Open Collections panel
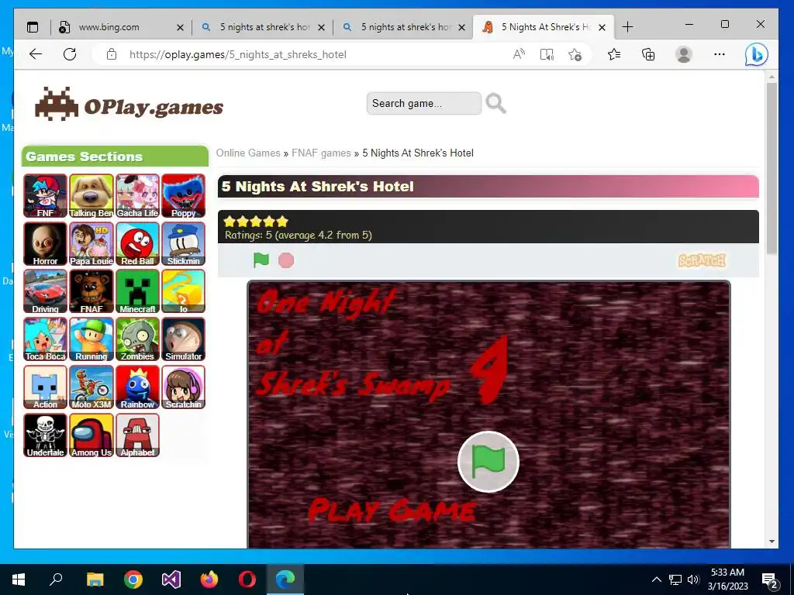Screen dimensions: 794x595 pyautogui.click(x=648, y=54)
